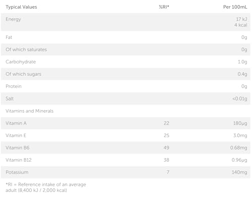Click the 25 %RI value for Vitamin E
Viewport: 252px width, 198px height.
166,135
